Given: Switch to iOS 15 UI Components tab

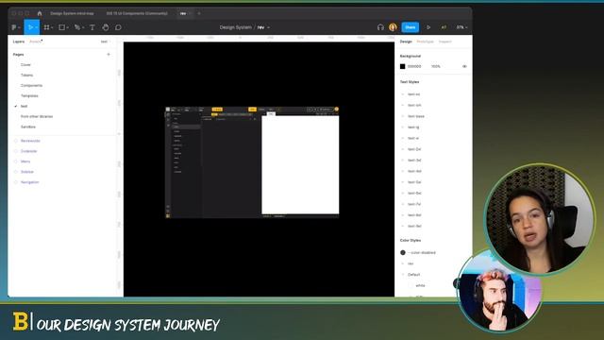Looking at the screenshot, I should [137, 13].
